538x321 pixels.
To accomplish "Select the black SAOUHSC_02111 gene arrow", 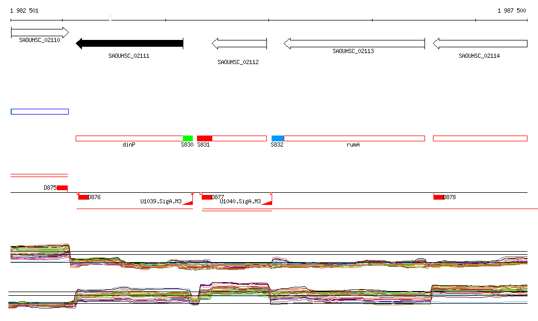I will pyautogui.click(x=129, y=44).
